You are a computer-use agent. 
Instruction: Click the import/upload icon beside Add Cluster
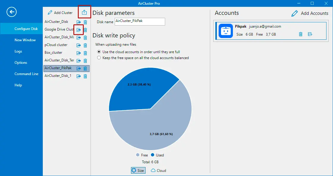tap(84, 12)
